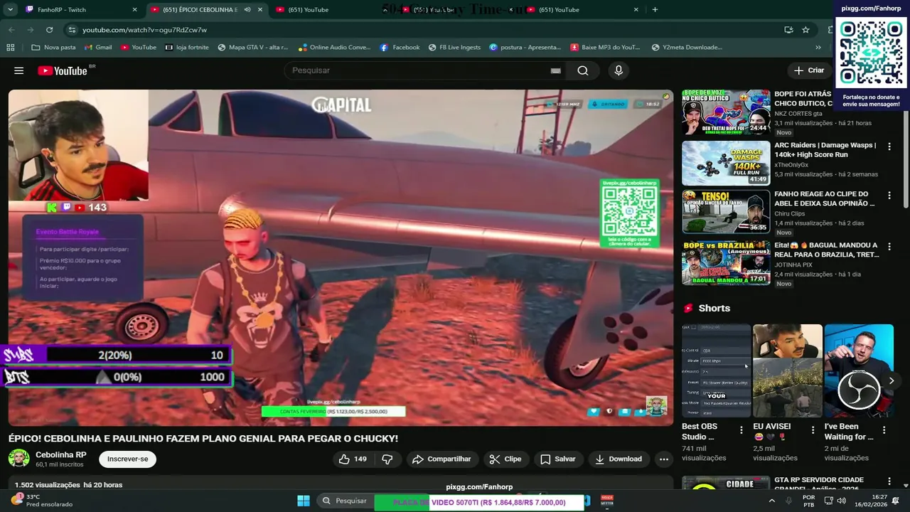Open the FB Live Ingests bookmark
Image resolution: width=910 pixels, height=512 pixels.
454,48
